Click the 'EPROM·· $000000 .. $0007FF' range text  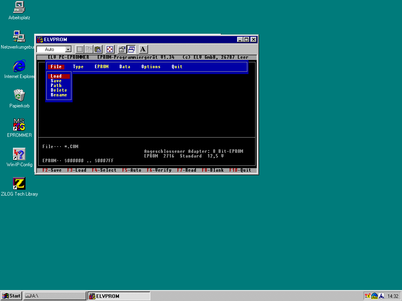pyautogui.click(x=78, y=161)
